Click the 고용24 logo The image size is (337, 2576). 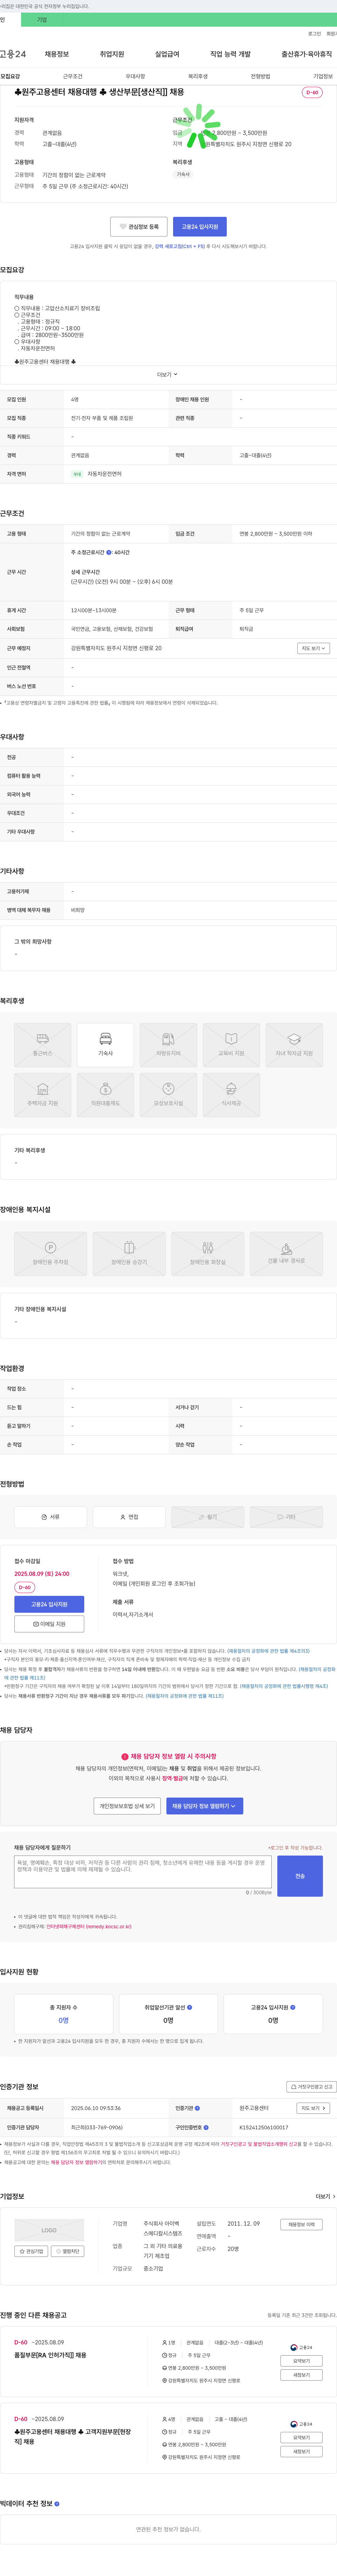point(13,54)
